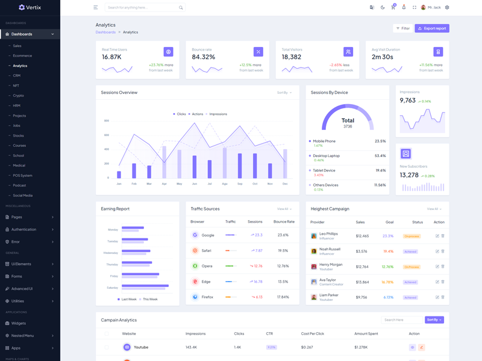482x361 pixels.
Task: Go to the CRM dashboard in the sidebar
Action: pos(17,76)
